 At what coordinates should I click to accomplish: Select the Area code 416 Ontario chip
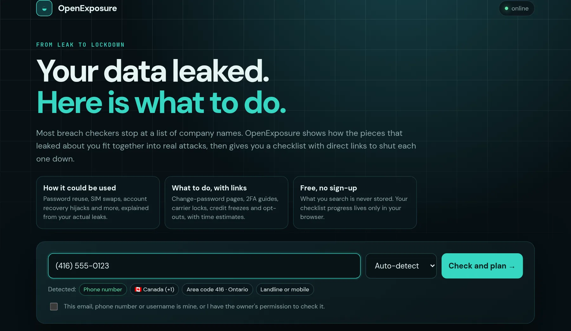[x=217, y=289]
